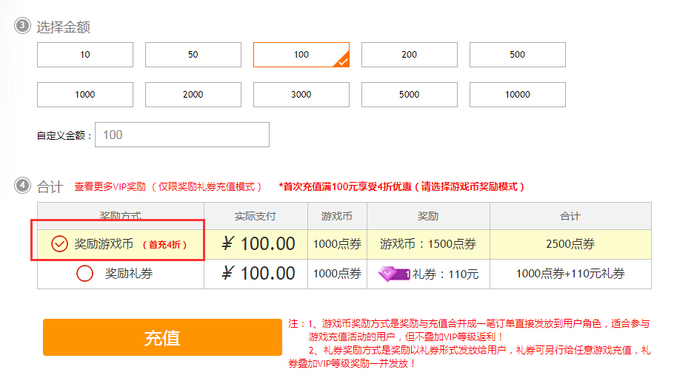This screenshot has width=674, height=378.
Task: Choose the 5000 recharge amount
Action: click(x=410, y=95)
